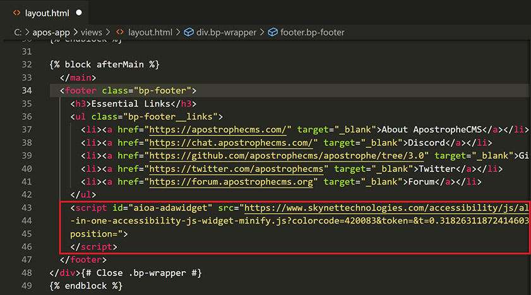Screen dimensions: 531x295
Task: Follow the https://forum.apostrophecms.org link
Action: 231,182
